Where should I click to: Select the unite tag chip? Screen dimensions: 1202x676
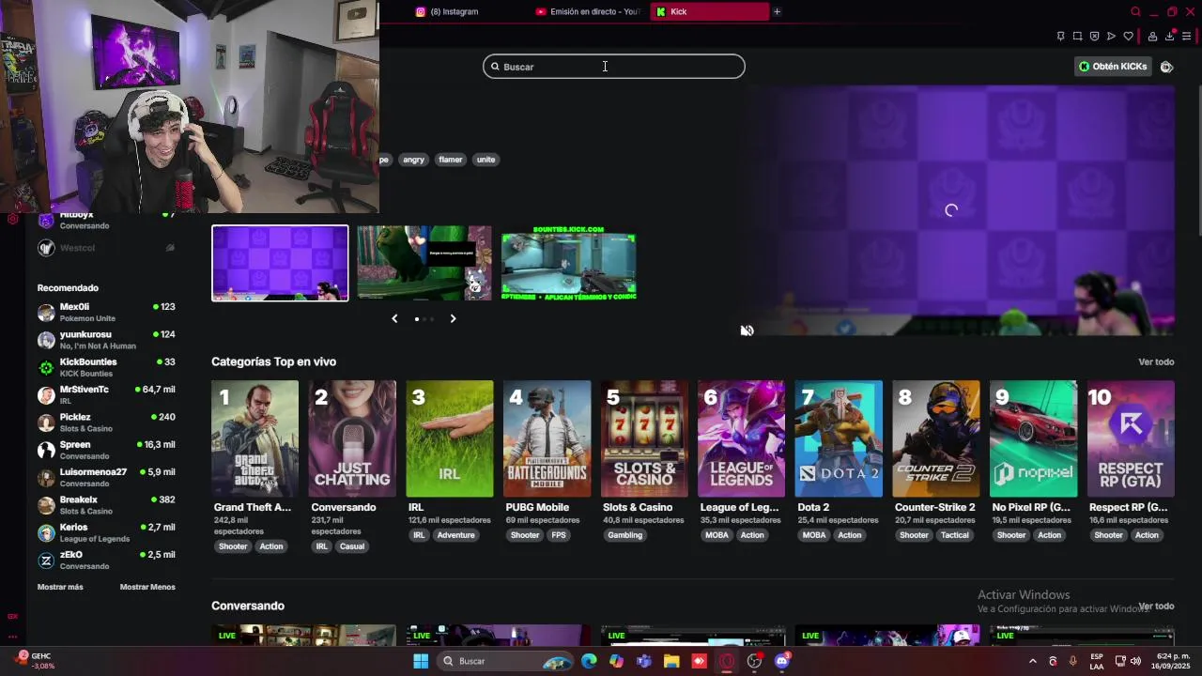485,160
